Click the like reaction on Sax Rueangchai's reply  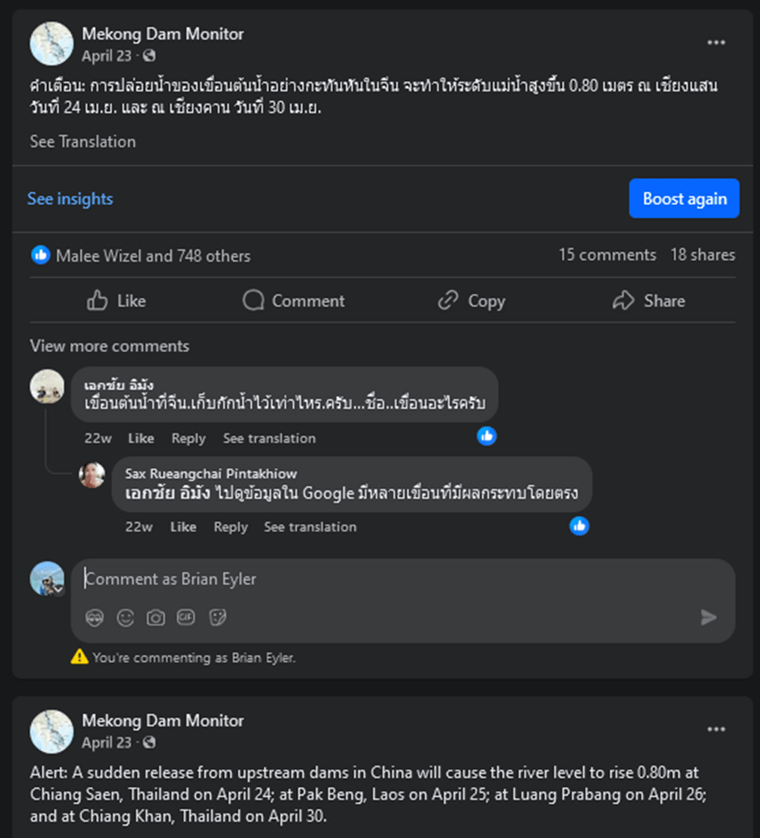click(580, 525)
